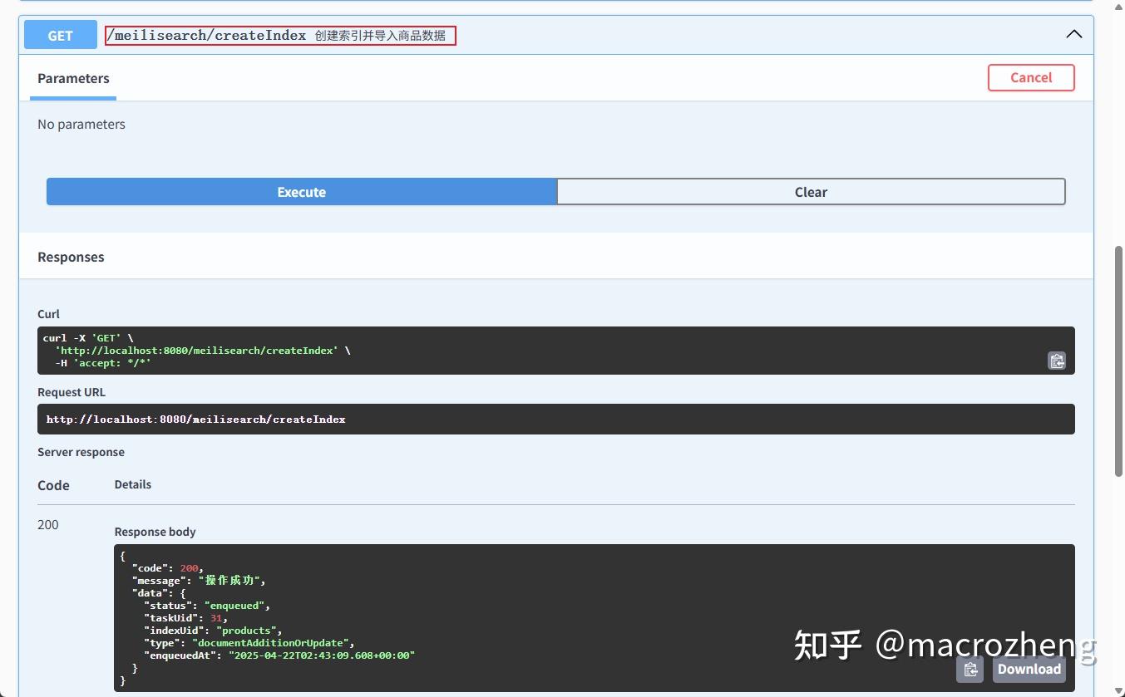
Task: Click the scrollbar up arrow icon
Action: click(1118, 7)
